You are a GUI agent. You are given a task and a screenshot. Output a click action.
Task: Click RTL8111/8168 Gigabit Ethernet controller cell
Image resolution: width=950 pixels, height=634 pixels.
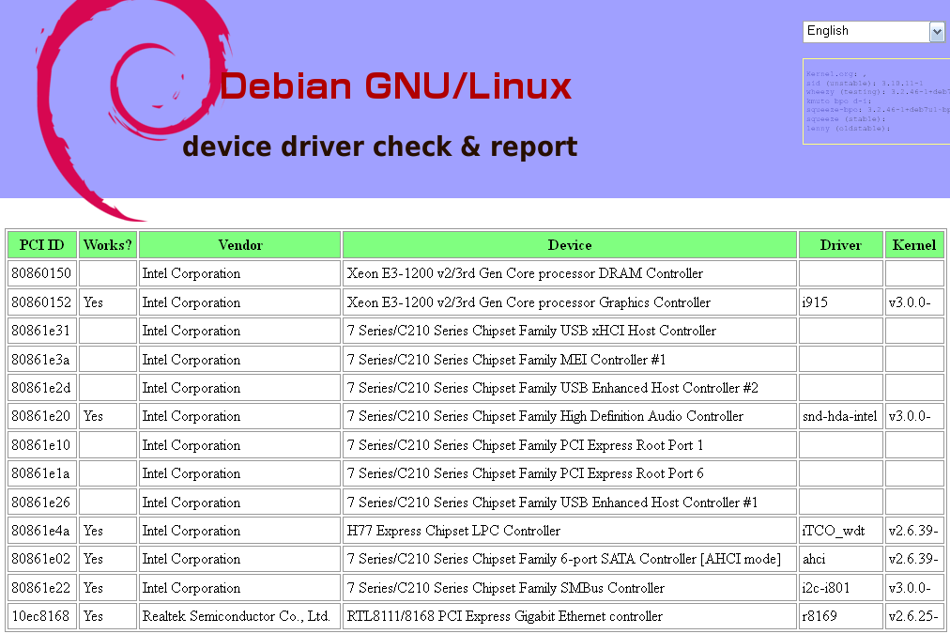tap(570, 616)
